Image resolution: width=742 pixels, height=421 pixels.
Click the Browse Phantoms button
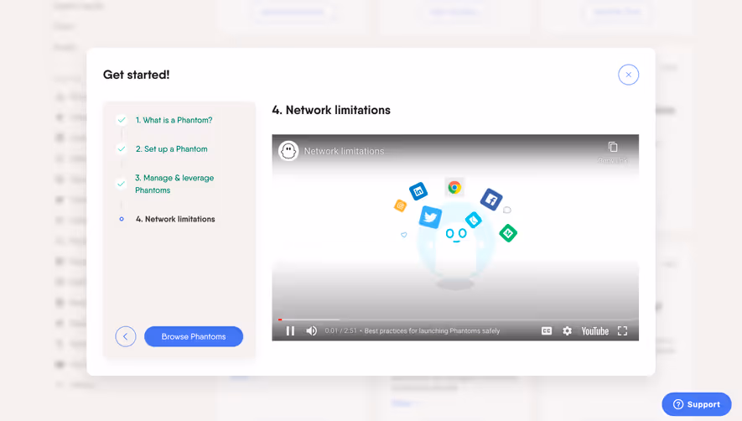coord(194,336)
